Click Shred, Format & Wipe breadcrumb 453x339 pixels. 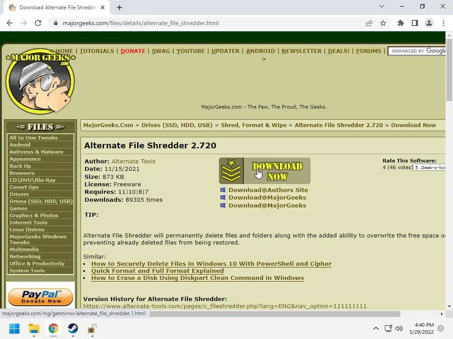(253, 125)
